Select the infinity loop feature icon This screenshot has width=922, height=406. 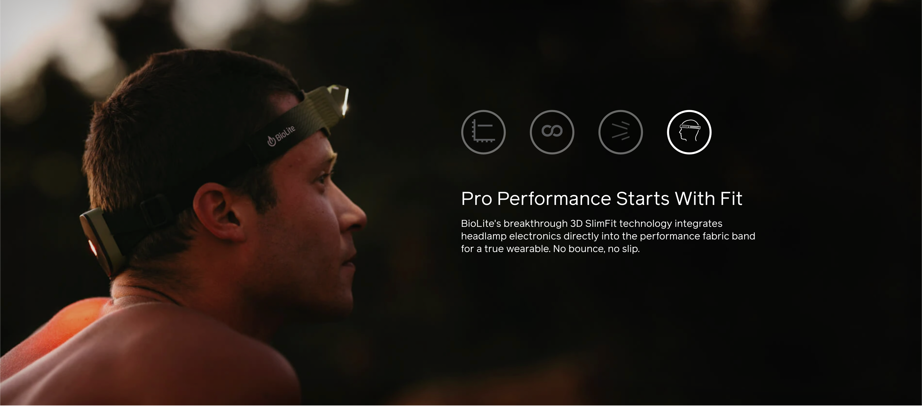[x=552, y=132]
